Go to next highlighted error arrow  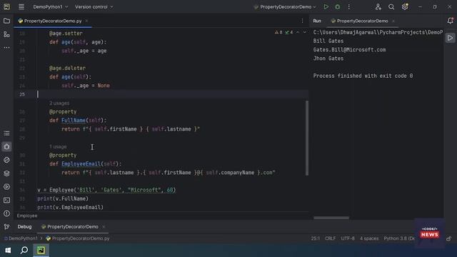pyautogui.click(x=305, y=32)
